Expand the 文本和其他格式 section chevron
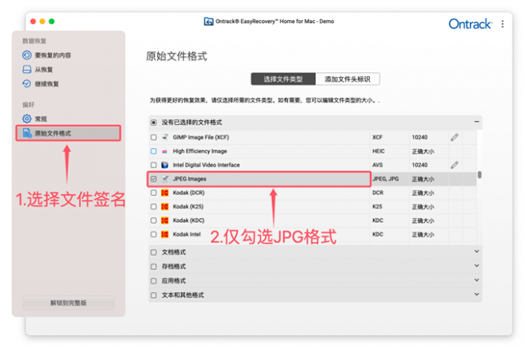This screenshot has width=524, height=346. 476,294
